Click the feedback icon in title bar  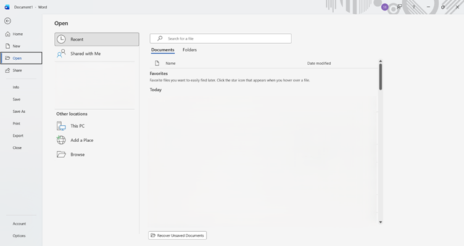click(399, 7)
